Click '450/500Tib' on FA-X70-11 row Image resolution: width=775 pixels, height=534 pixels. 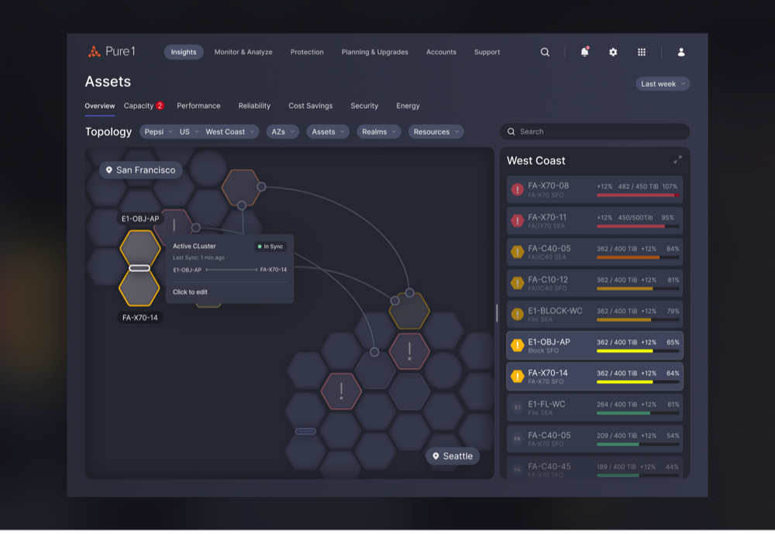click(635, 218)
